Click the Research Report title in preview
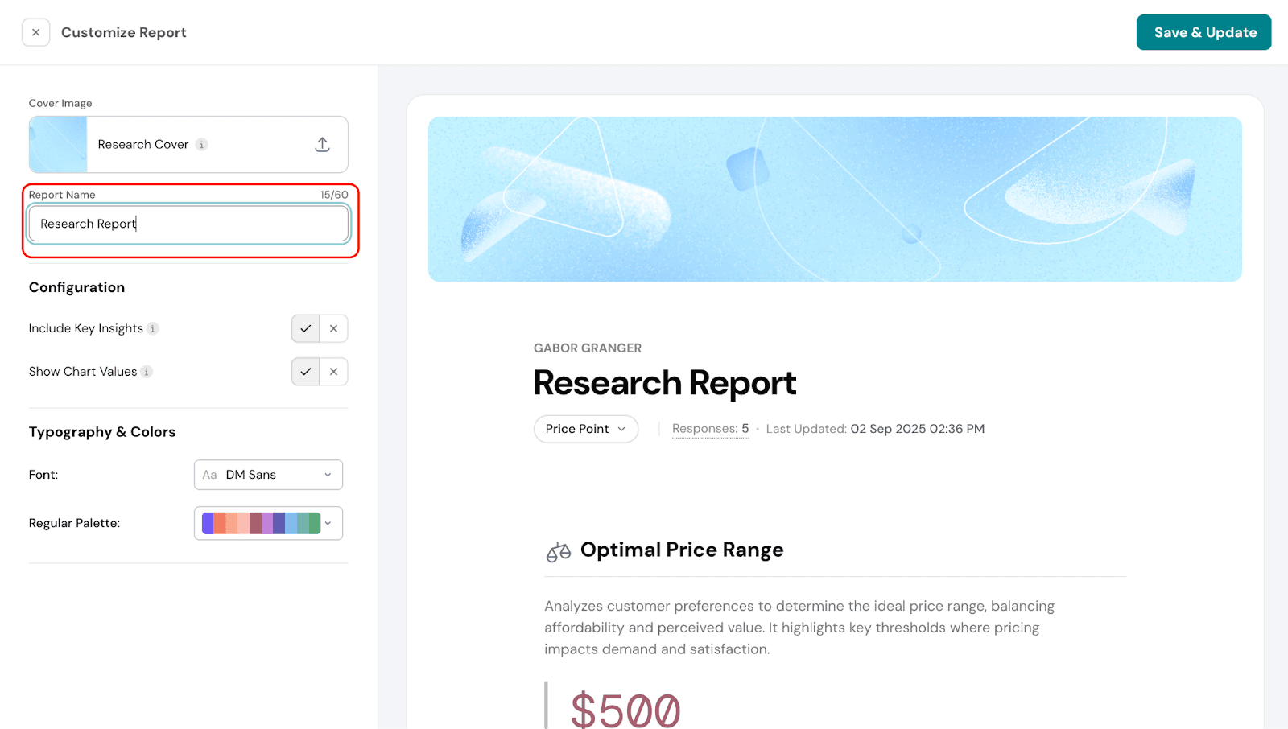 coord(664,383)
